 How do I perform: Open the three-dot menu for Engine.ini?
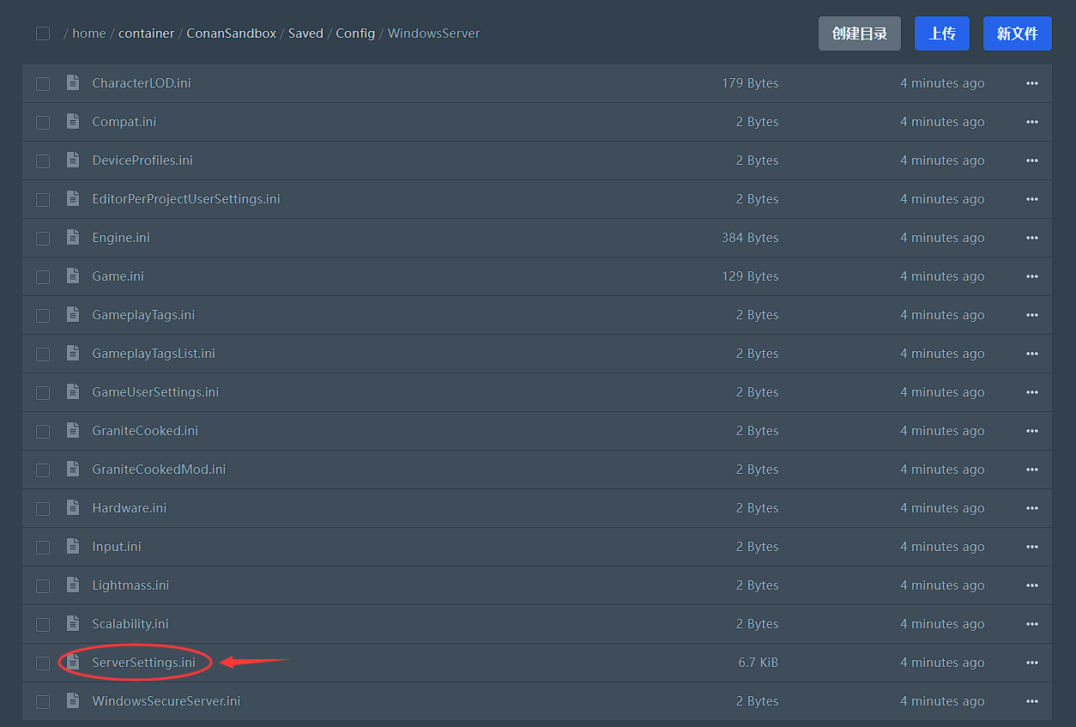(x=1032, y=238)
